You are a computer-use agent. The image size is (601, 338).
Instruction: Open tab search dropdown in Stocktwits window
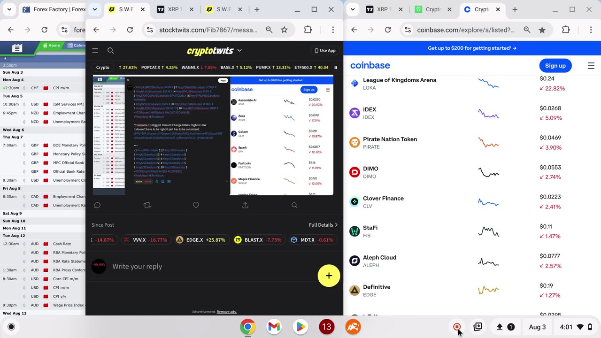coord(95,9)
